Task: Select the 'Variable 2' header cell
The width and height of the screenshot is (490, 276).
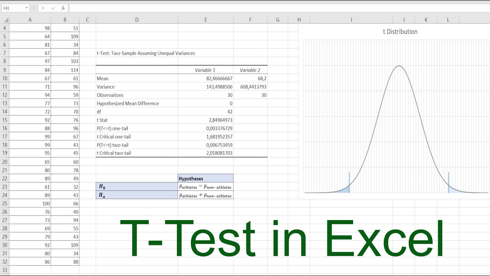Action: coord(250,70)
